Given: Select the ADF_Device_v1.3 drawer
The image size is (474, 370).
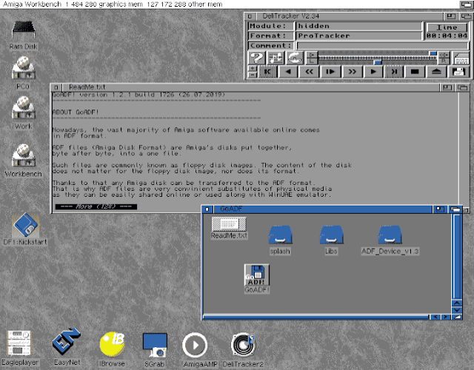Looking at the screenshot, I should (x=390, y=235).
